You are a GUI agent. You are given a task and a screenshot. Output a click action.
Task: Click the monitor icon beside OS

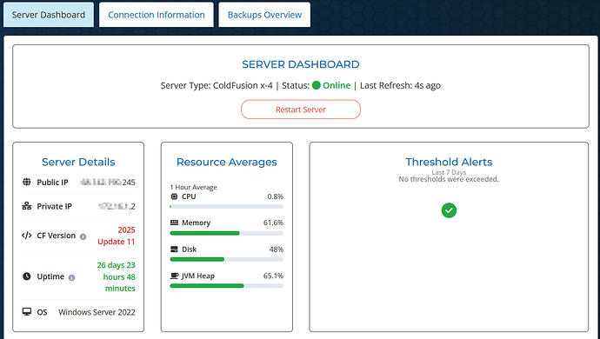pyautogui.click(x=26, y=312)
